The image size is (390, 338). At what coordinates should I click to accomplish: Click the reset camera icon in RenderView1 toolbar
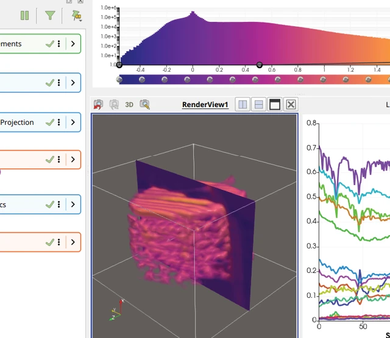(x=98, y=104)
